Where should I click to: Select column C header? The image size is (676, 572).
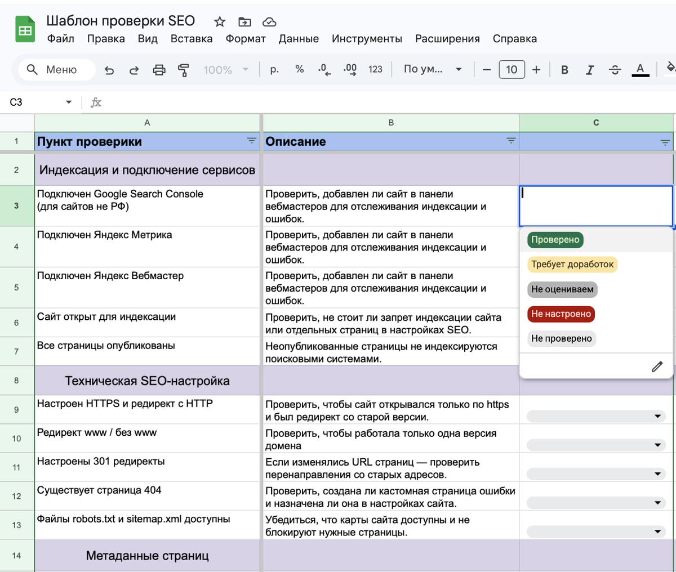pyautogui.click(x=596, y=123)
